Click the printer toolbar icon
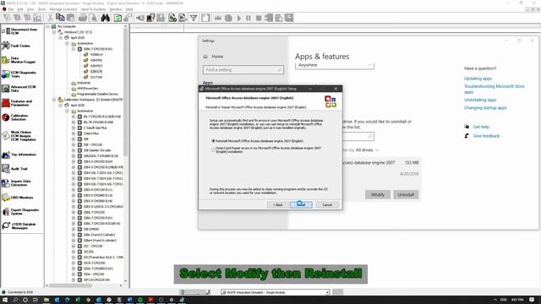Screen dimensions: 541x304 83,18
